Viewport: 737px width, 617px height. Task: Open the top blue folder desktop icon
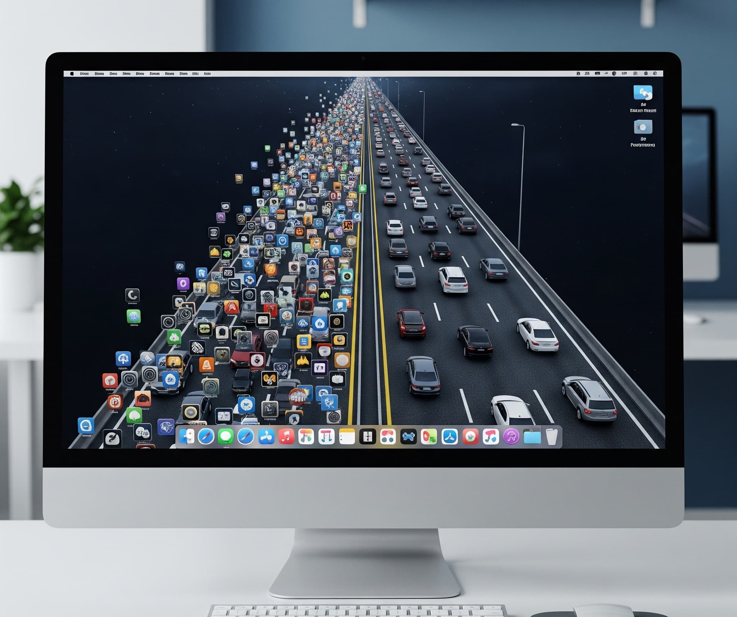tap(643, 93)
